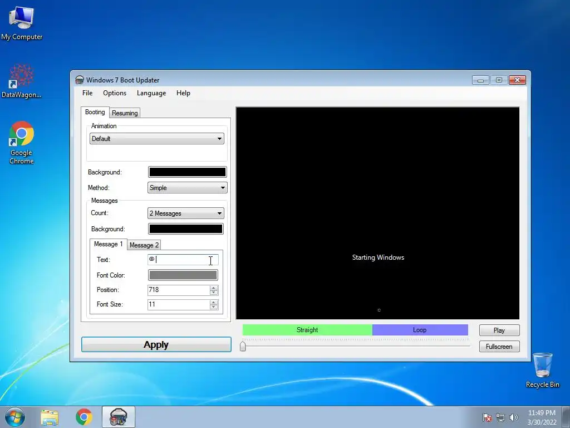Pick the Messages Background color swatch

click(186, 229)
